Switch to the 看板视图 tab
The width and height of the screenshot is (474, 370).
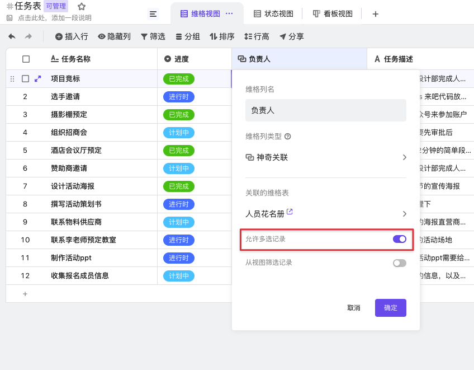pyautogui.click(x=333, y=14)
